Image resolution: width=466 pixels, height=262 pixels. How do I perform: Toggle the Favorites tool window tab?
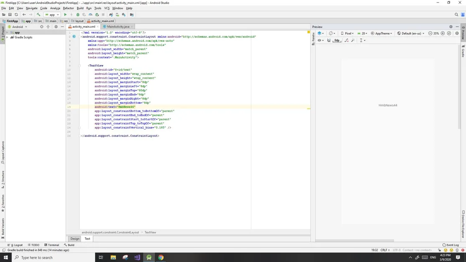coord(3,203)
